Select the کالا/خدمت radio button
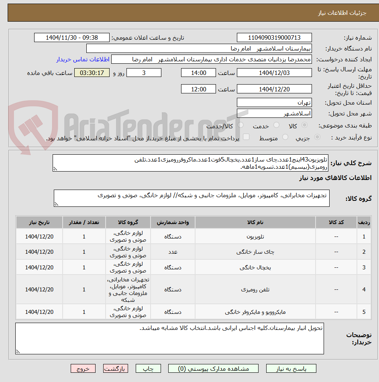This screenshot has height=382, width=379. (x=240, y=125)
